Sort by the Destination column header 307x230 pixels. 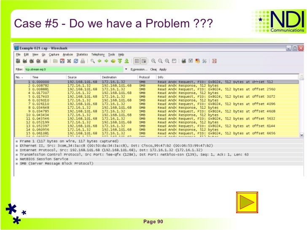click(119, 77)
